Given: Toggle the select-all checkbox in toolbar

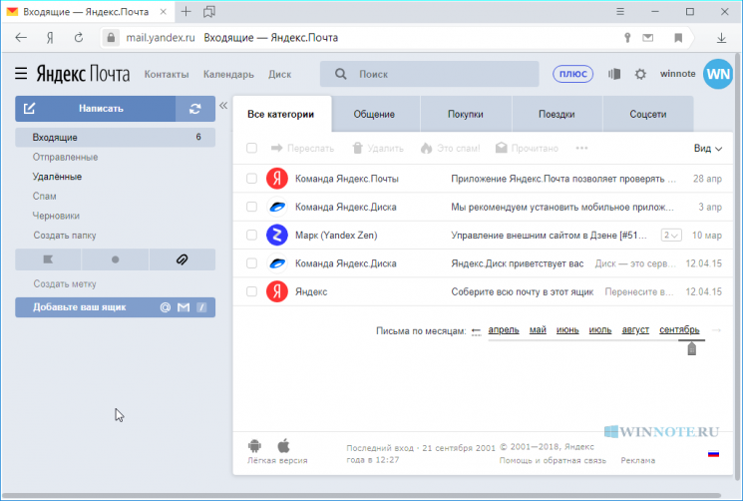Looking at the screenshot, I should click(251, 149).
